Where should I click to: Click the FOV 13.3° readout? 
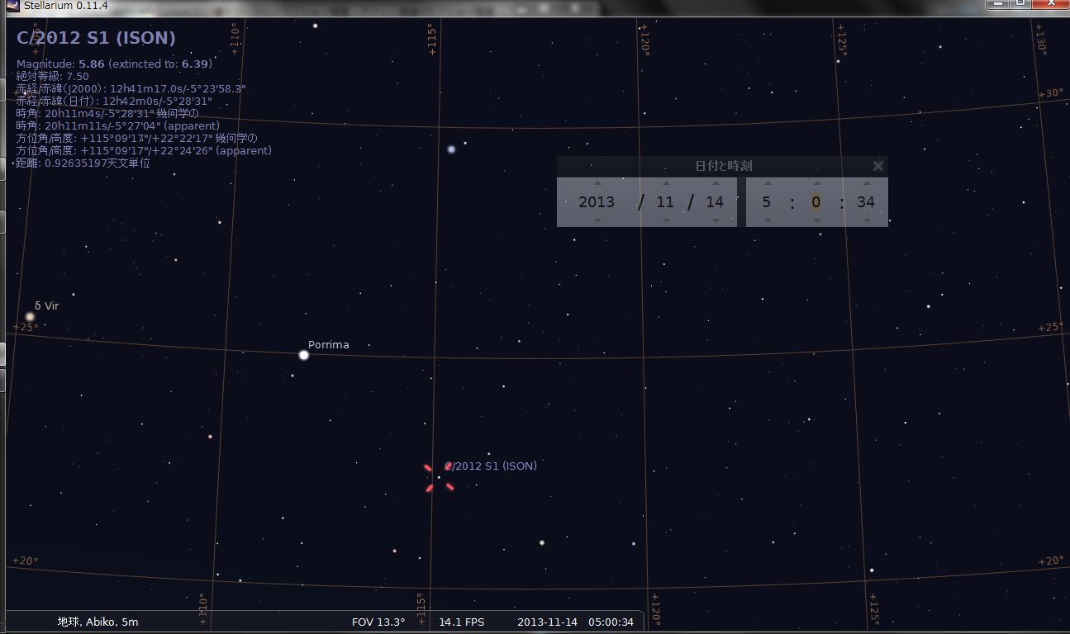pos(378,622)
